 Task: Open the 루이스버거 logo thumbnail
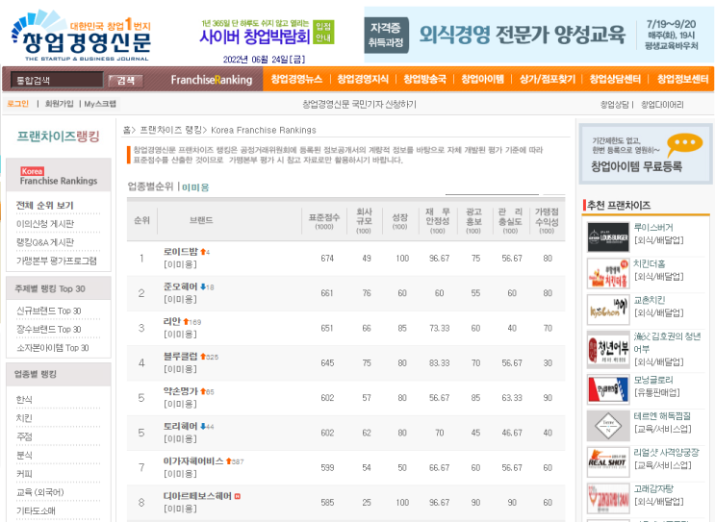[x=608, y=237]
